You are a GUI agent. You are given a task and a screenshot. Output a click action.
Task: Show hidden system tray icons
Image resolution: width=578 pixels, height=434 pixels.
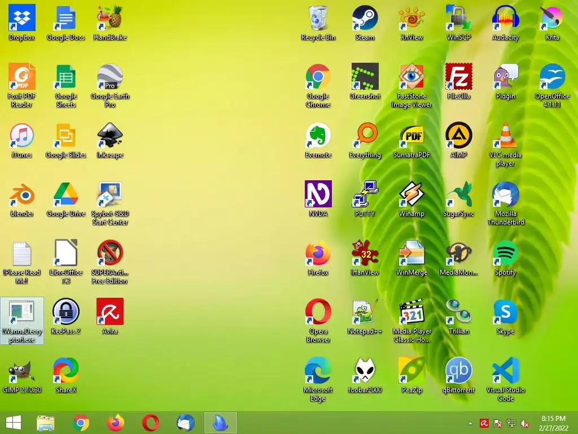(x=470, y=423)
